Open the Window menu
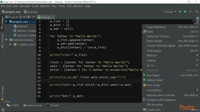 78,6
